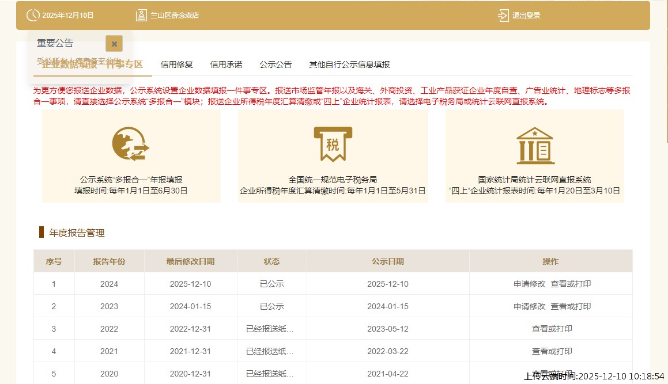The height and width of the screenshot is (384, 668).
Task: Click 退出登录 to log out
Action: tap(526, 16)
